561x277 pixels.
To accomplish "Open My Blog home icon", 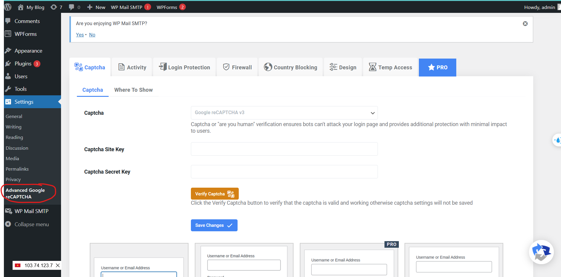I will tap(20, 7).
